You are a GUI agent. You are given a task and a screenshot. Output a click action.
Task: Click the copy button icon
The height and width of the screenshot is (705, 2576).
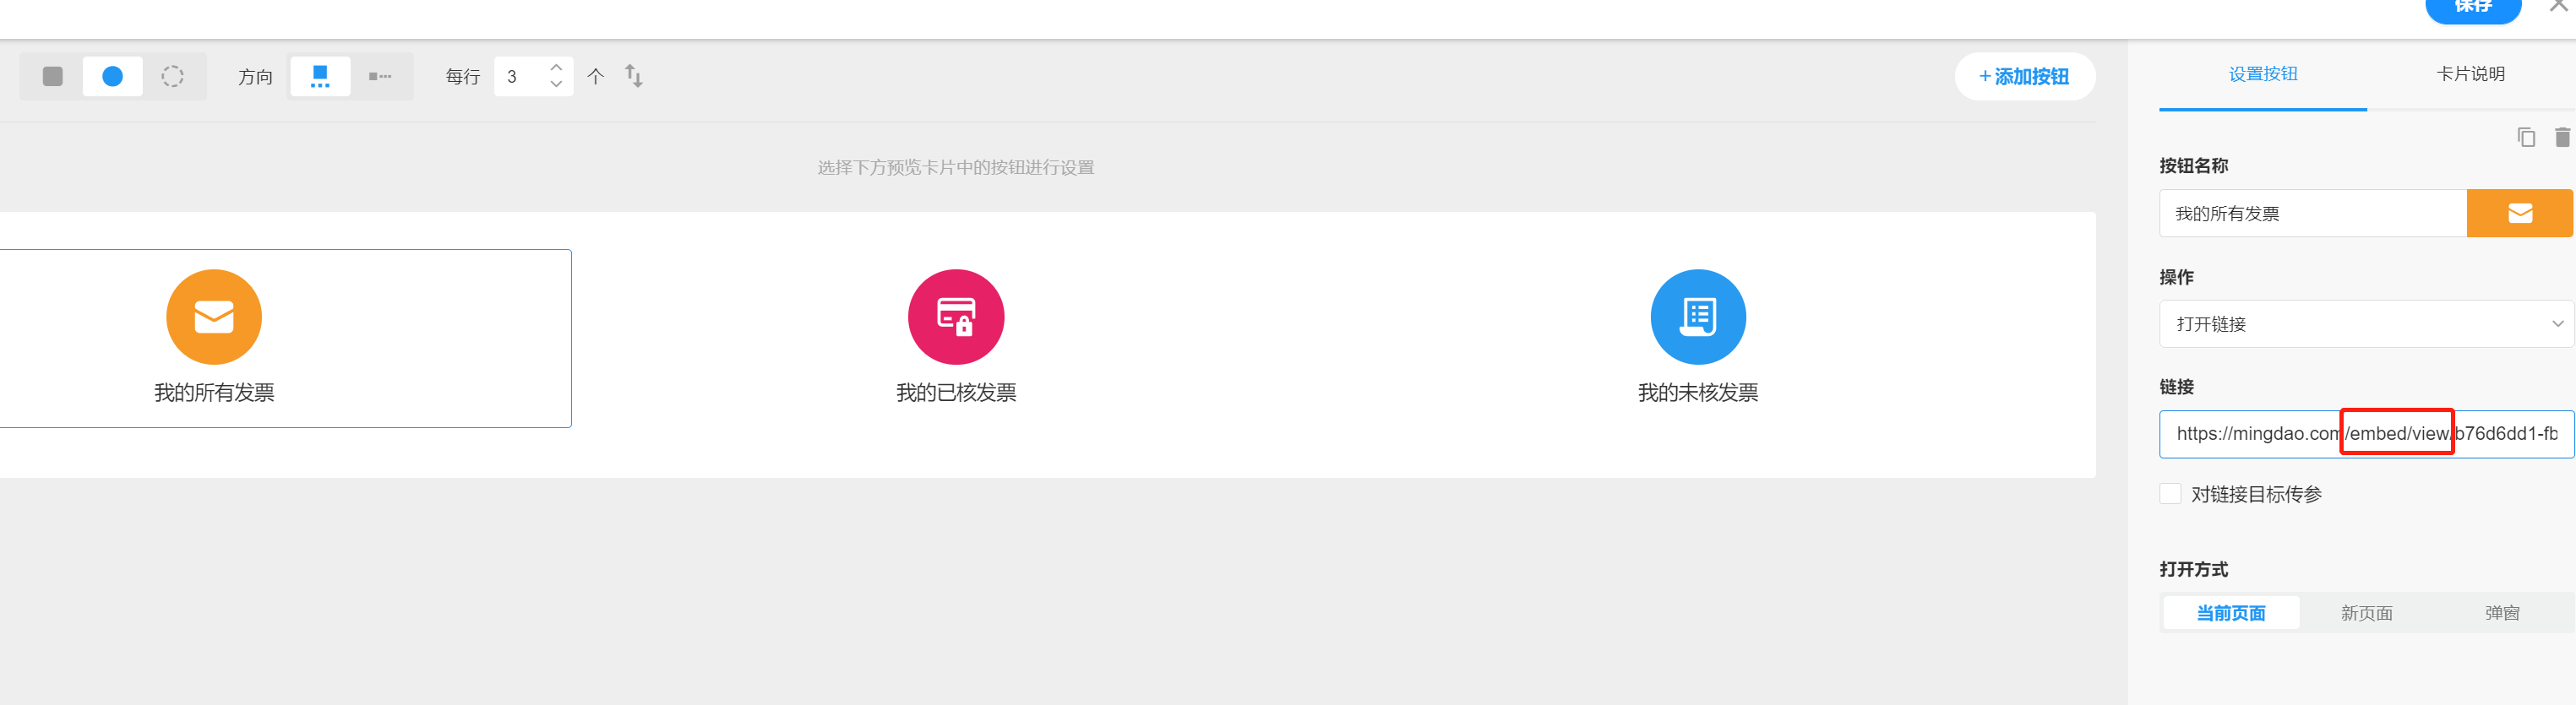[x=2526, y=137]
